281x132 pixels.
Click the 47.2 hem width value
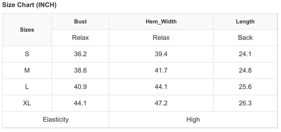coord(161,103)
